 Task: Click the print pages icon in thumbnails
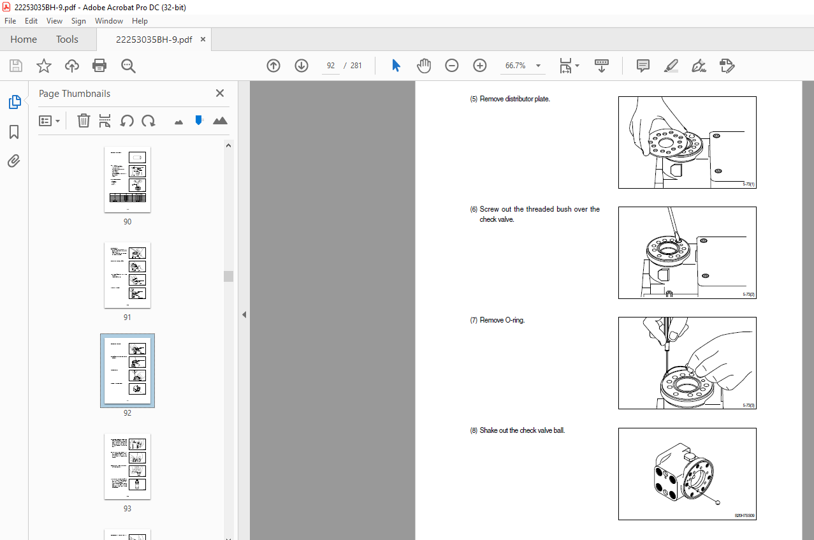(x=105, y=120)
